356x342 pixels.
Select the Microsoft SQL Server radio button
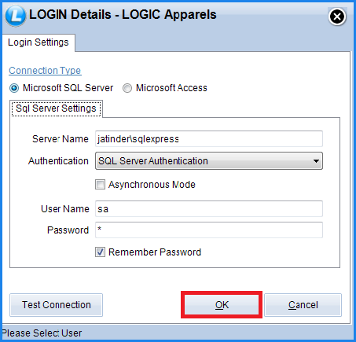(x=14, y=88)
